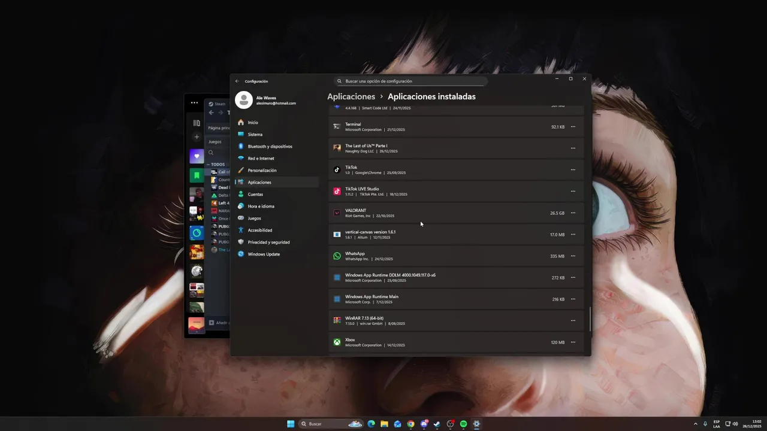Open the VALORANT three-dot menu
The width and height of the screenshot is (767, 431).
point(573,213)
